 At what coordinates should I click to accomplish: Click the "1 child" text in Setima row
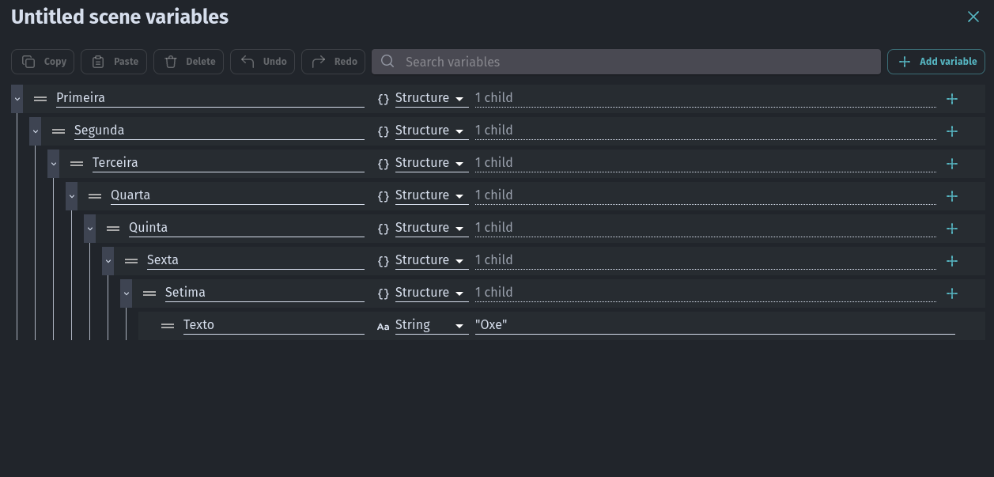493,292
